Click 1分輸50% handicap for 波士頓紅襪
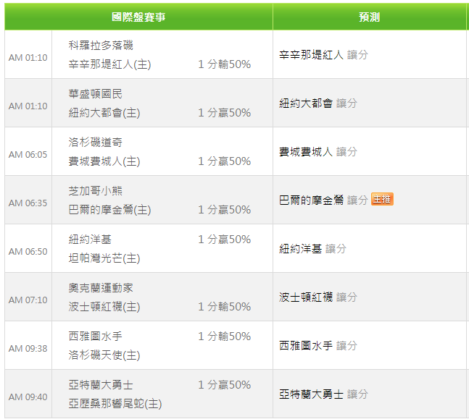 pos(224,306)
